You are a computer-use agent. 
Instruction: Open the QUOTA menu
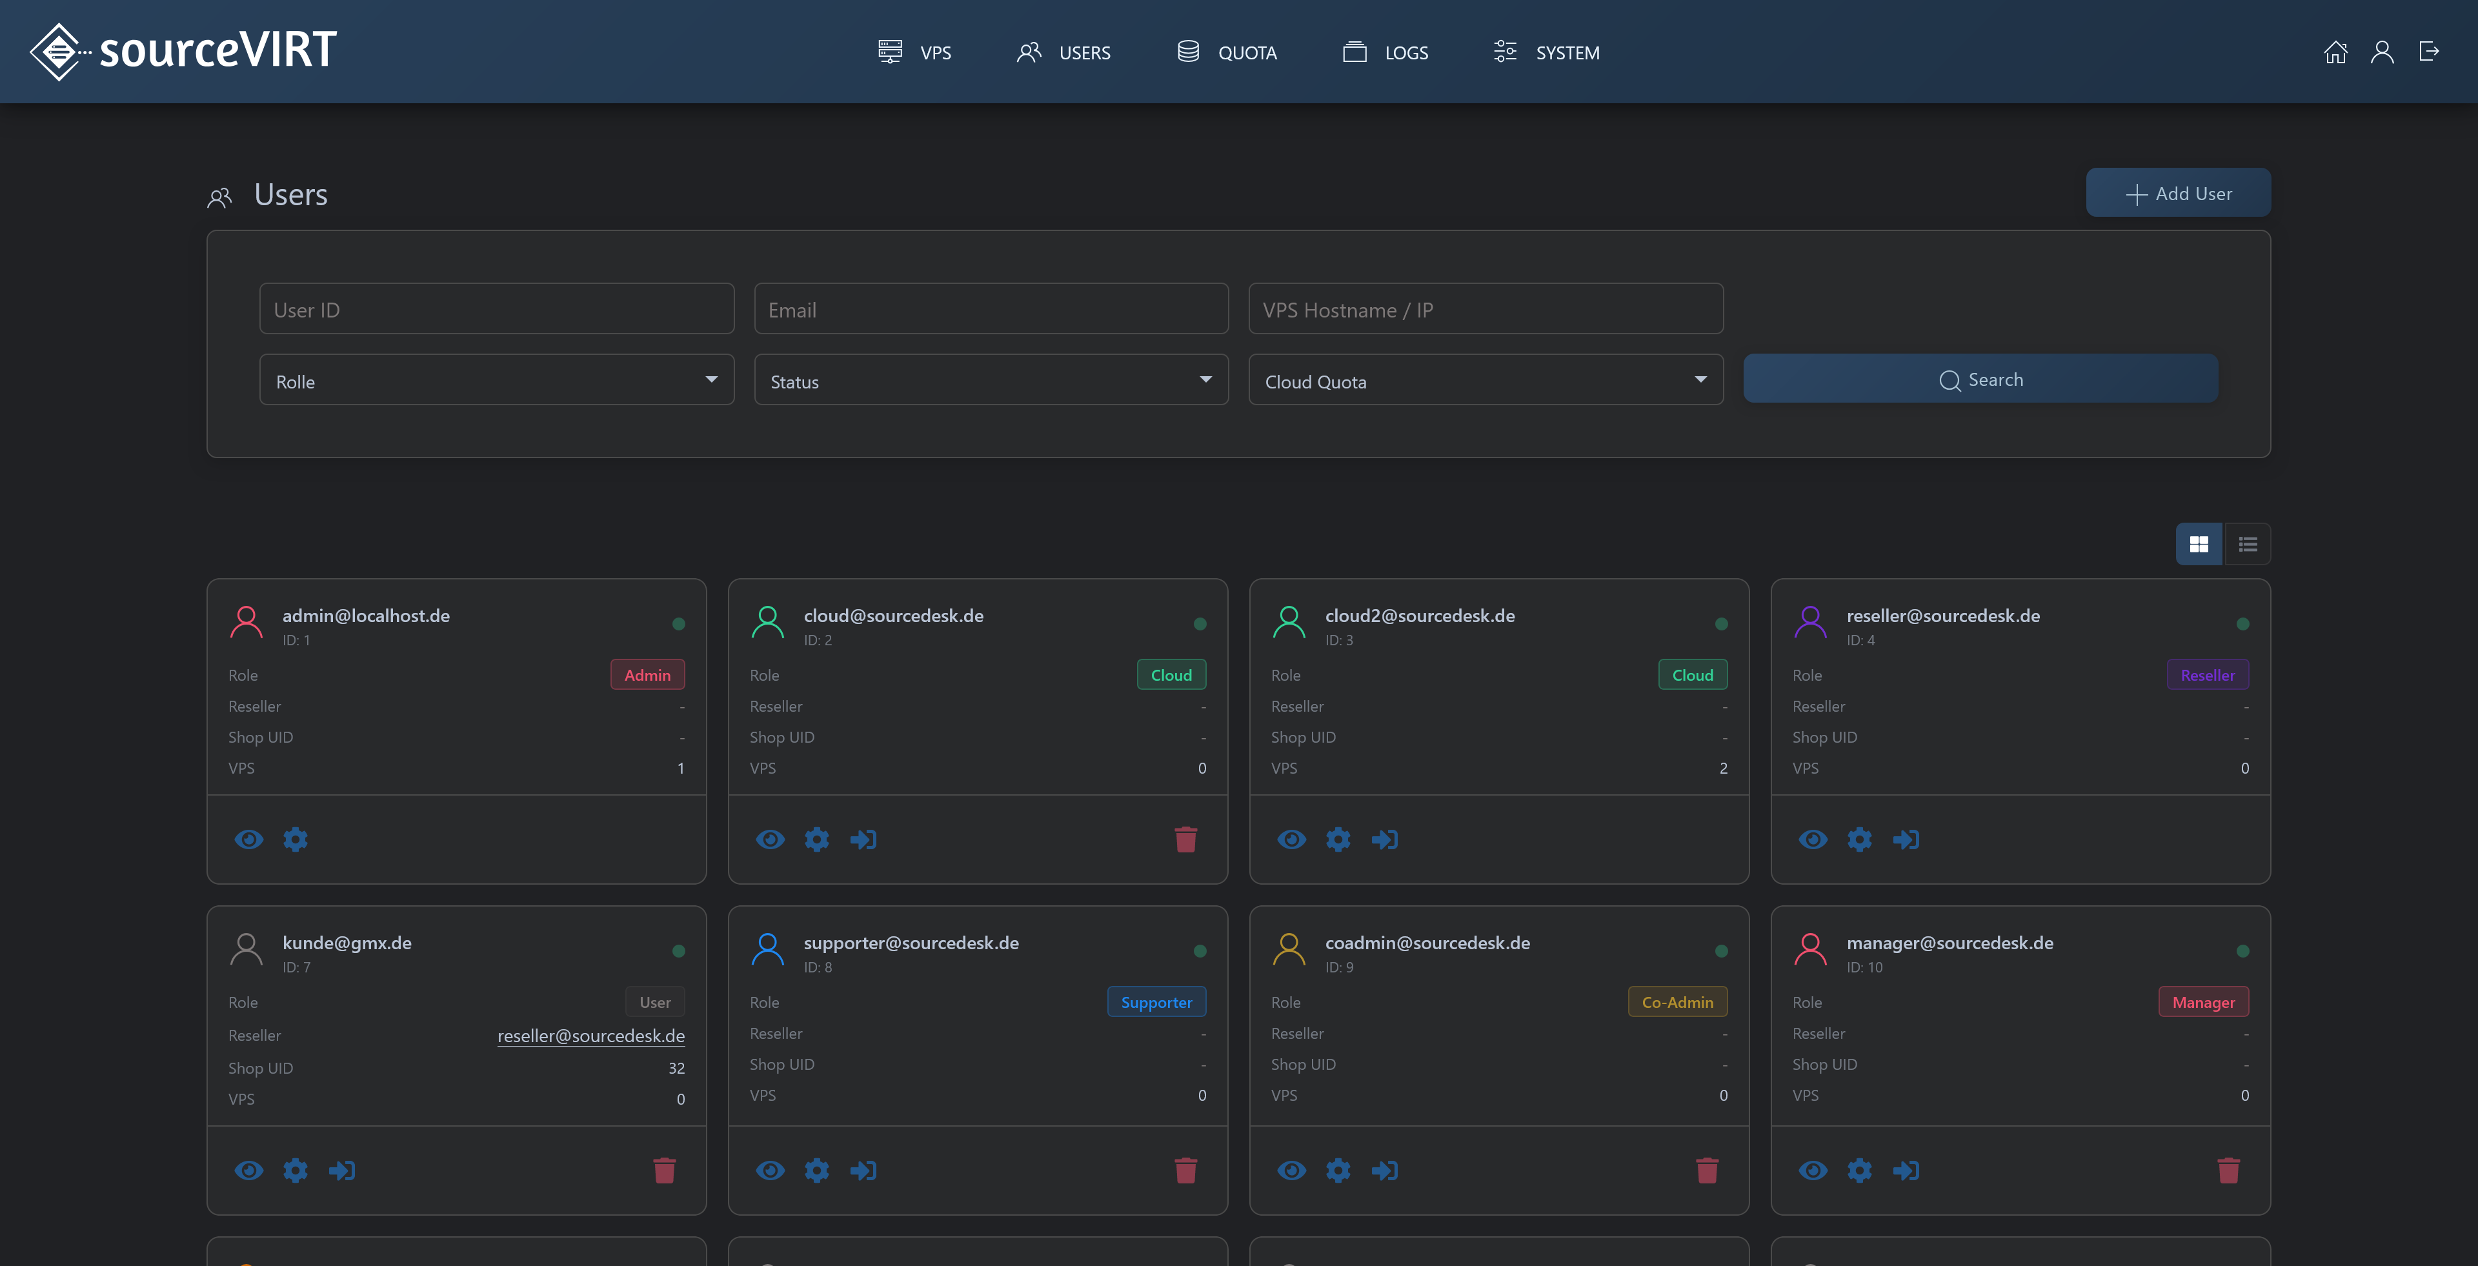1227,52
